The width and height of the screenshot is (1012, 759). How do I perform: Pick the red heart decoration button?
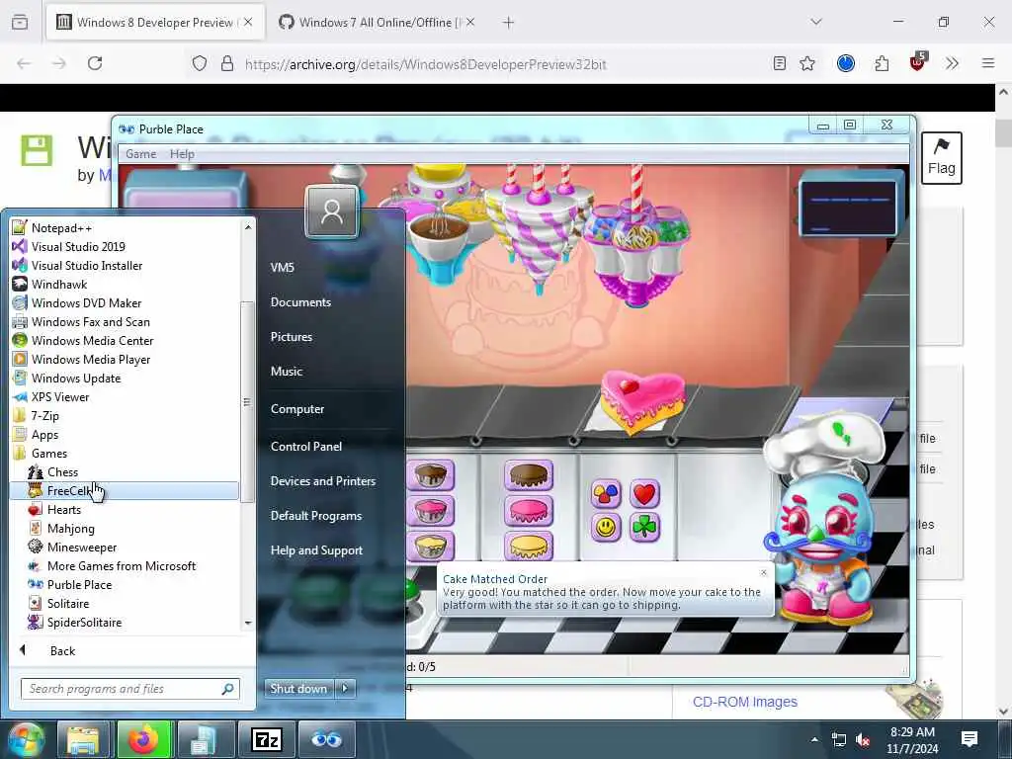click(644, 494)
